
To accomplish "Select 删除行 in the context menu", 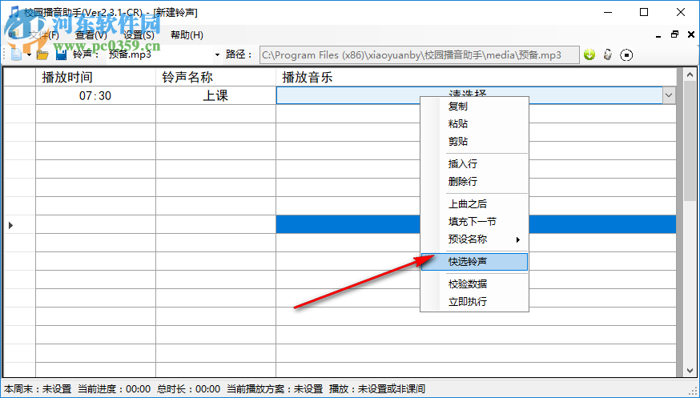I will (x=475, y=182).
